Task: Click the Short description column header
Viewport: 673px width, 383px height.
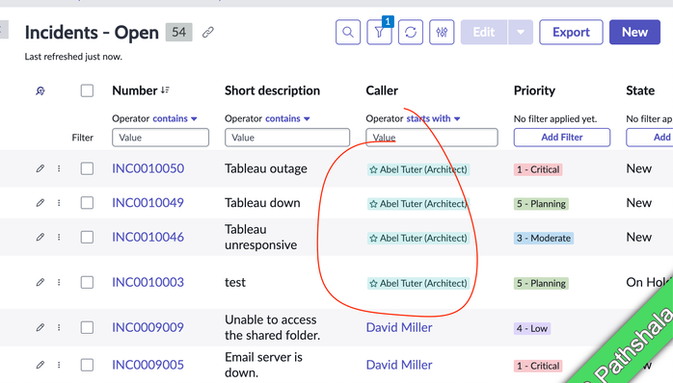Action: [273, 90]
